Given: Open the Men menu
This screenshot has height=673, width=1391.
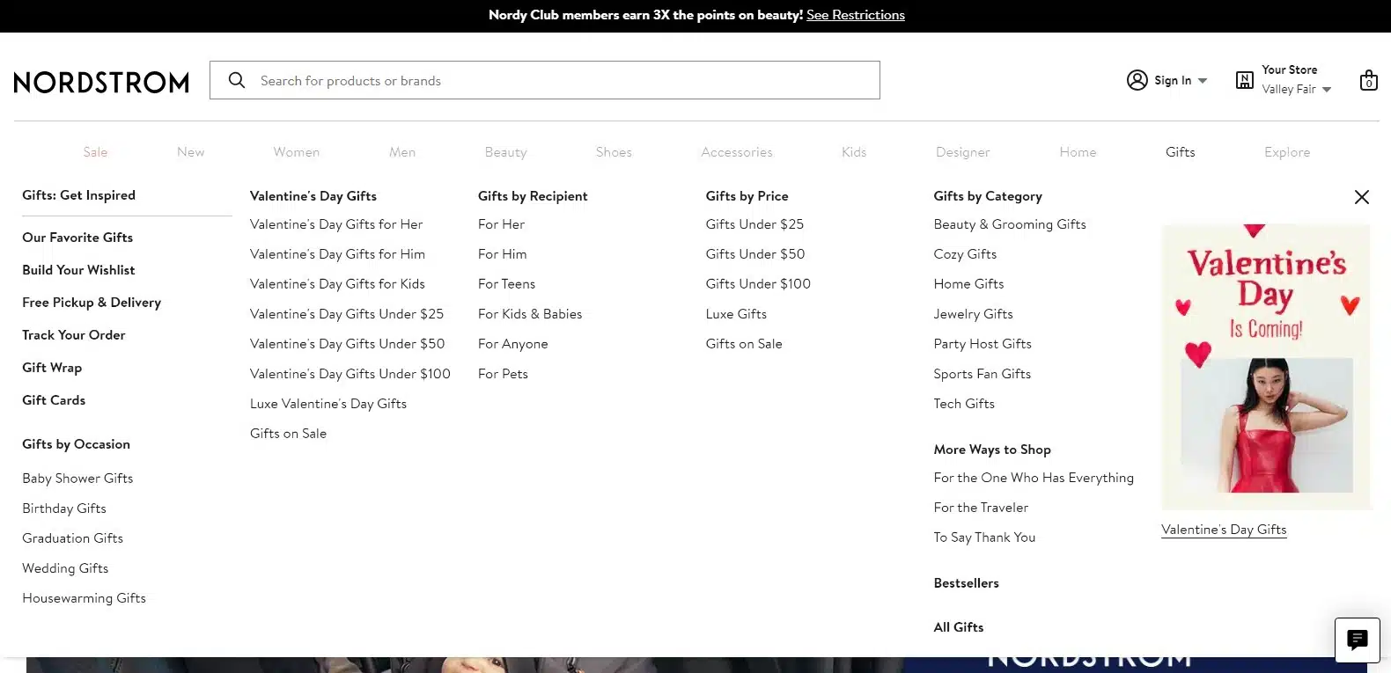Looking at the screenshot, I should 402,152.
